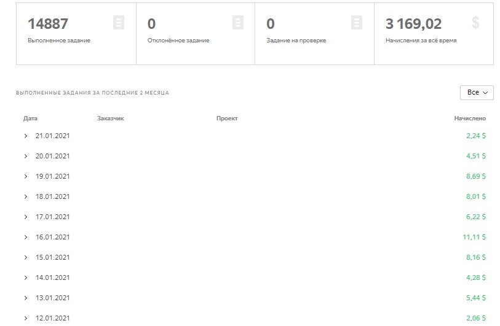Image resolution: width=500 pixels, height=326 pixels.
Task: Click the 4,28 $ amount
Action: [476, 278]
